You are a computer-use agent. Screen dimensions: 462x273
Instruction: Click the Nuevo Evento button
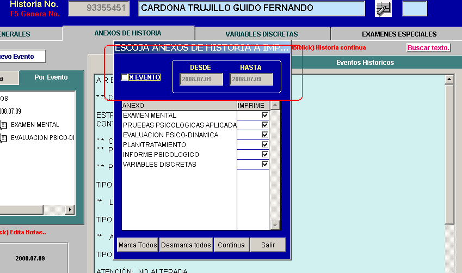pos(22,56)
